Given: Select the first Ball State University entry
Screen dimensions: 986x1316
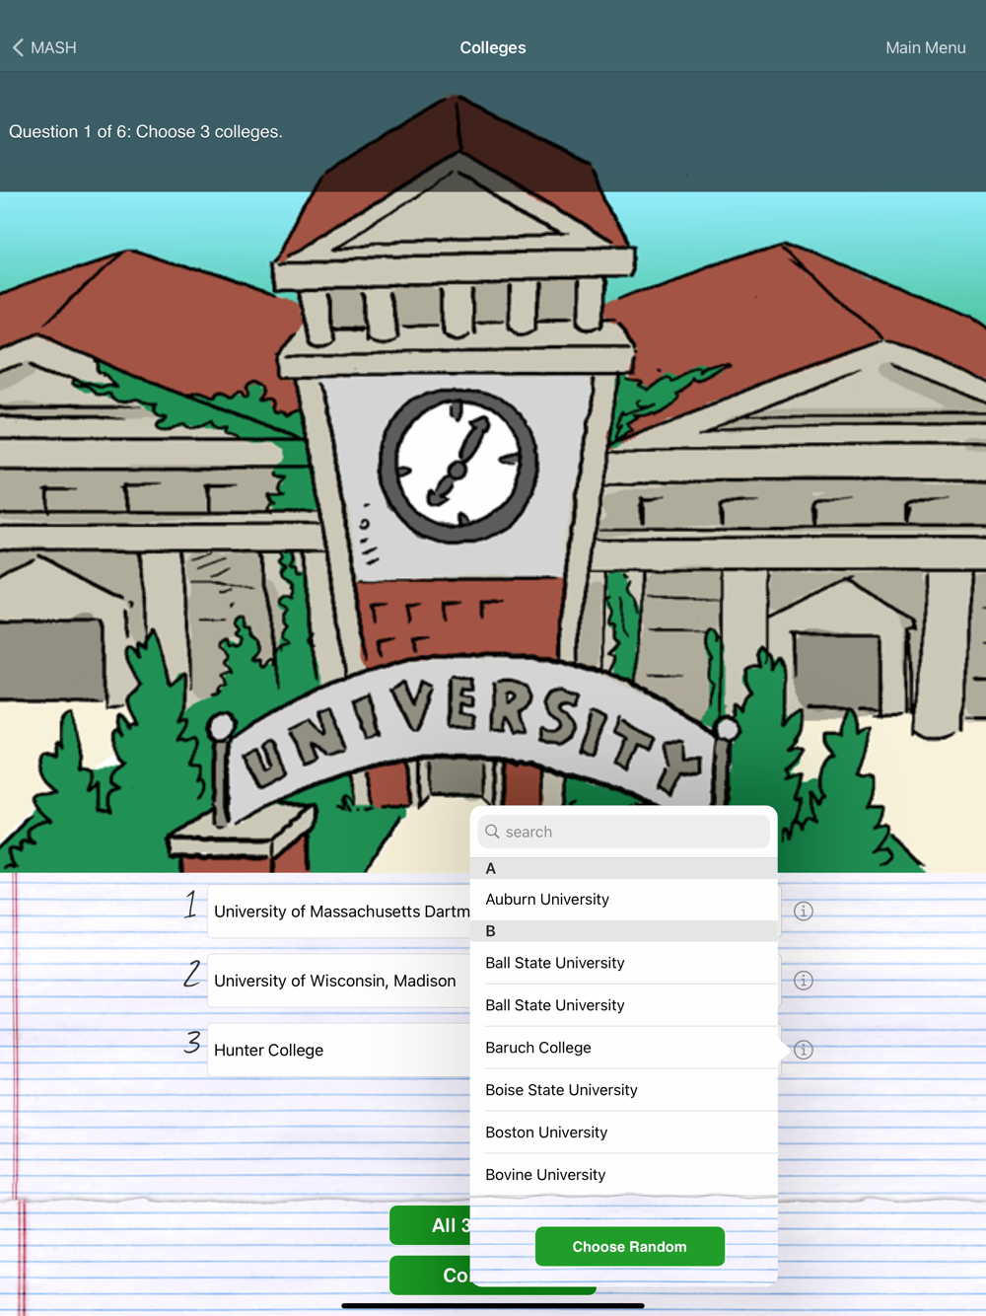Looking at the screenshot, I should pyautogui.click(x=623, y=963).
